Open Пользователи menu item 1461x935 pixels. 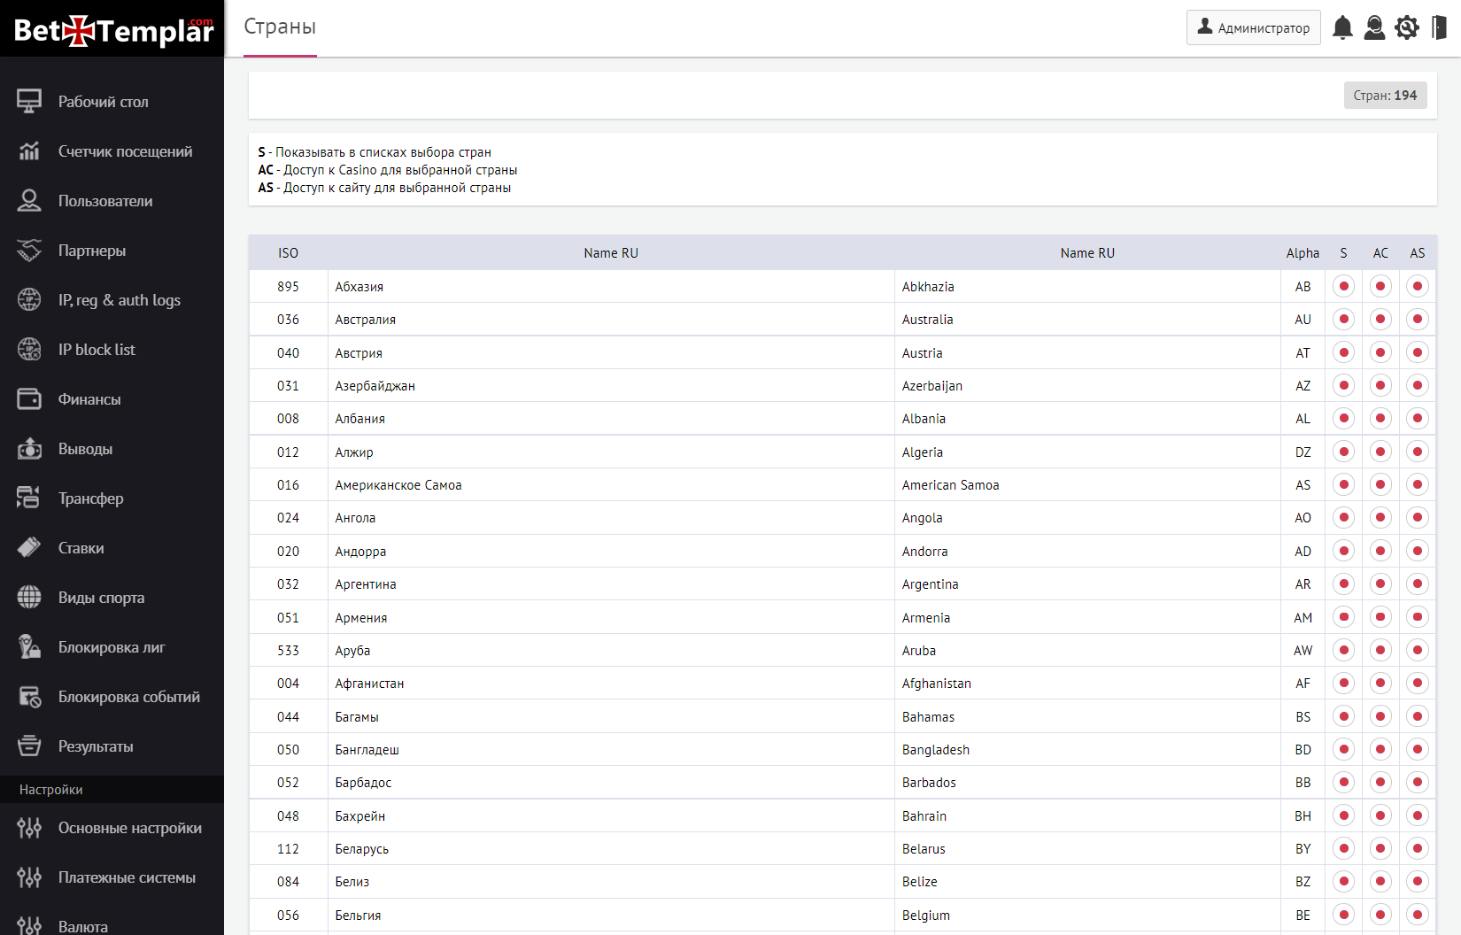(x=105, y=201)
